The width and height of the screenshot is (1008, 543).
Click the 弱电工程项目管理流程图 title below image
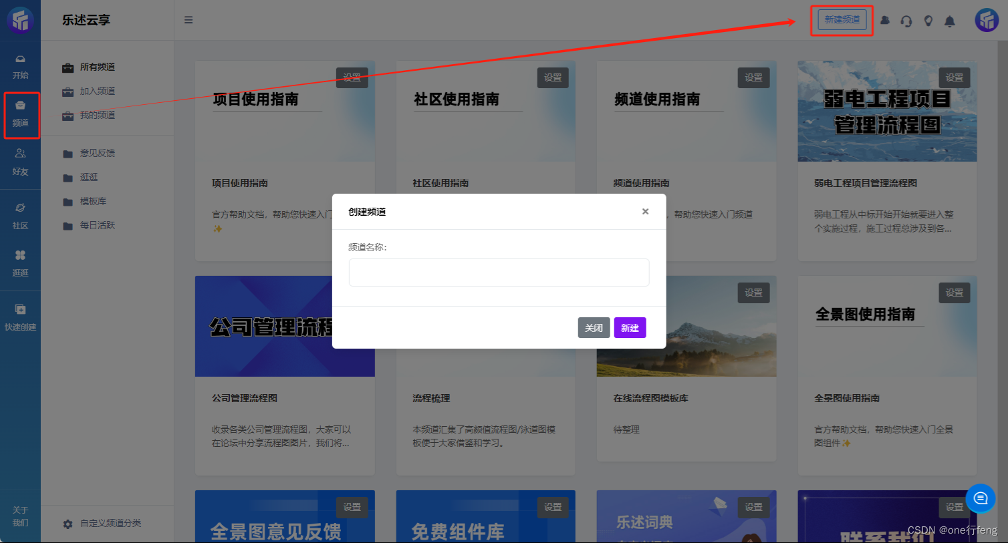click(x=866, y=183)
